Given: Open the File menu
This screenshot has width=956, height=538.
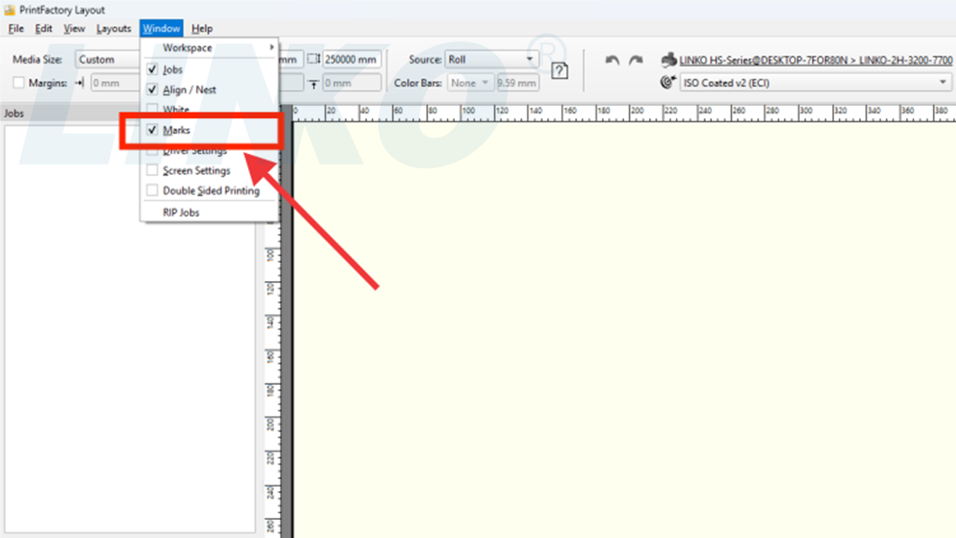Looking at the screenshot, I should pyautogui.click(x=16, y=28).
